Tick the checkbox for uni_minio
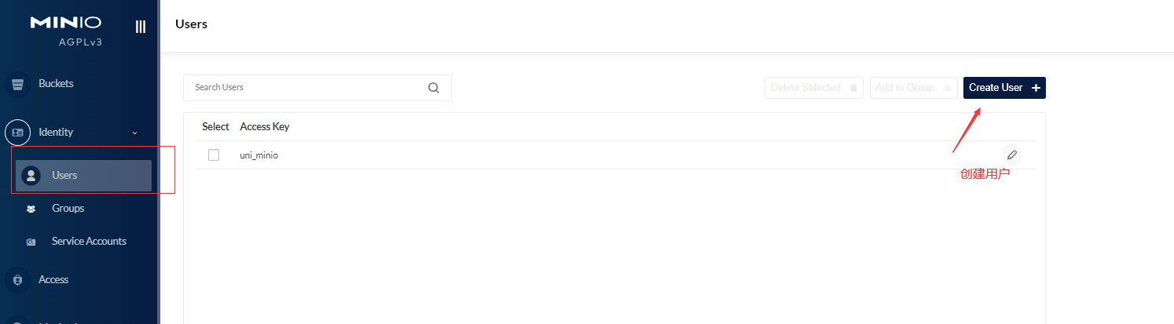 click(x=214, y=155)
